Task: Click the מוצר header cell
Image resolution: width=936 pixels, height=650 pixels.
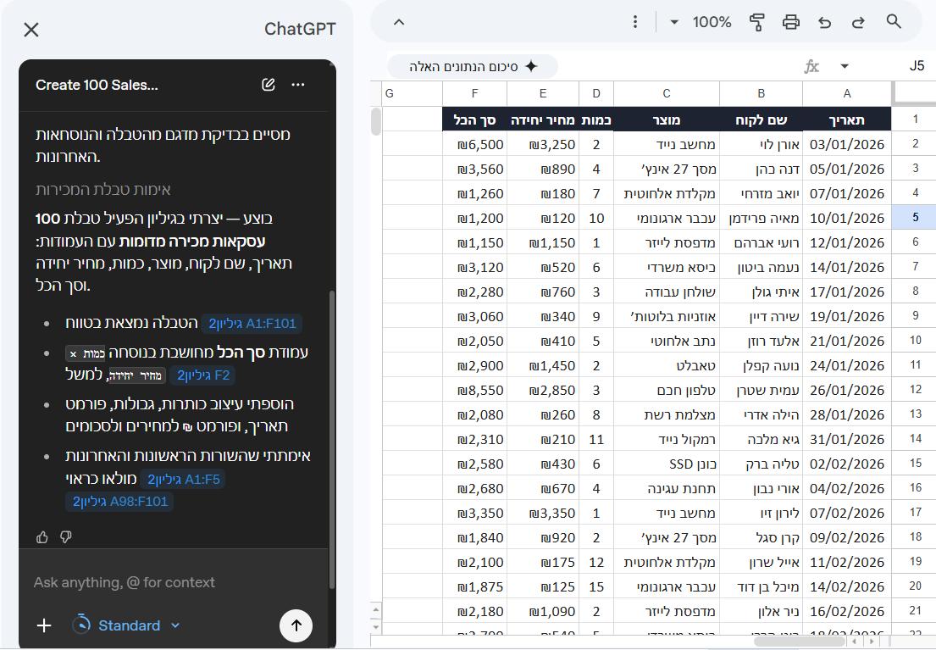Action: pyautogui.click(x=667, y=119)
